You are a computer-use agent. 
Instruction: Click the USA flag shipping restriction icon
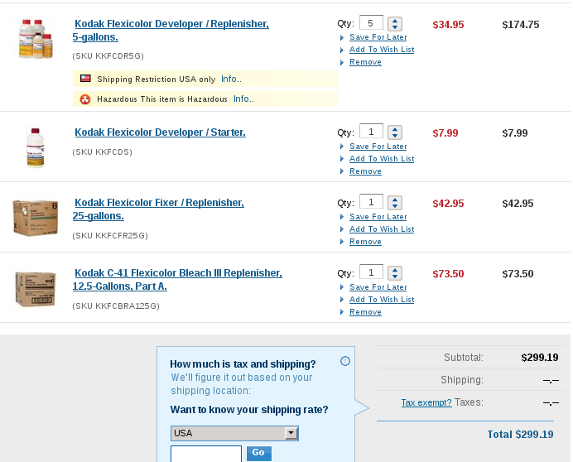click(85, 78)
